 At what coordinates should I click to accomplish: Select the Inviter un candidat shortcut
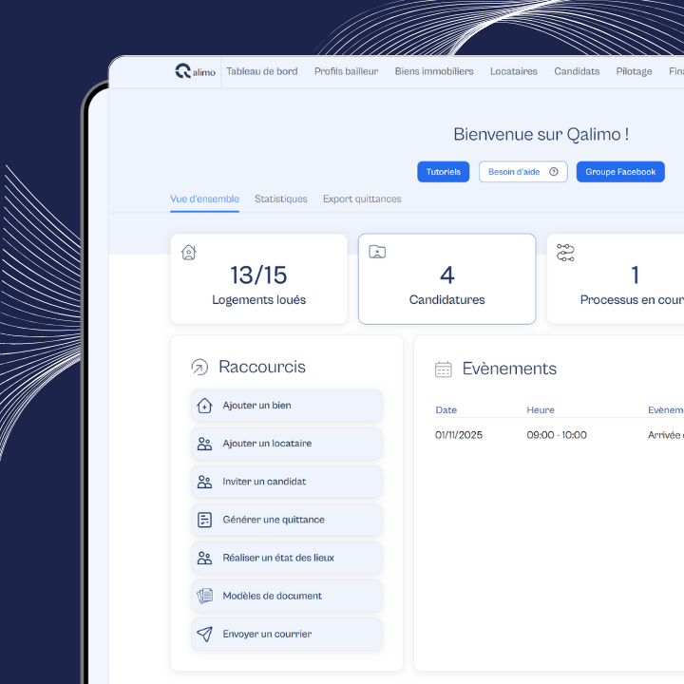[287, 482]
